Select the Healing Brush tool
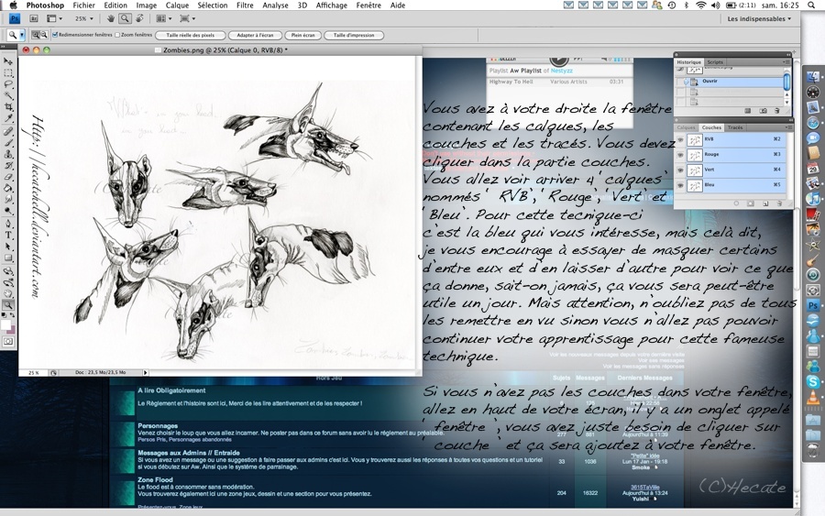The height and width of the screenshot is (516, 825). click(x=8, y=131)
